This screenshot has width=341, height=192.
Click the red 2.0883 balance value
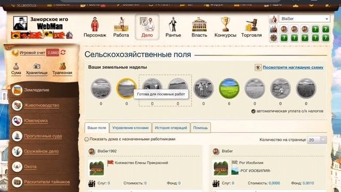pos(53,53)
